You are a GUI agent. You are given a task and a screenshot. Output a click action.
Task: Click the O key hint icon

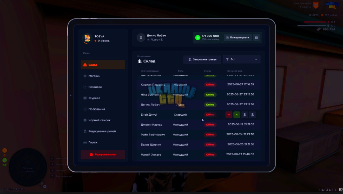(52, 158)
